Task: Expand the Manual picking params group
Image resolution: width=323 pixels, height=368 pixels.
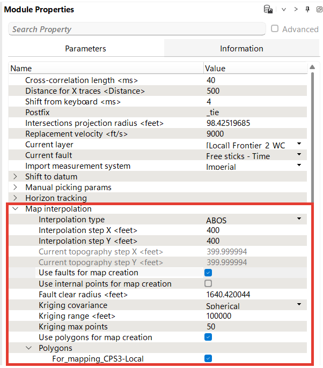Action: point(15,187)
